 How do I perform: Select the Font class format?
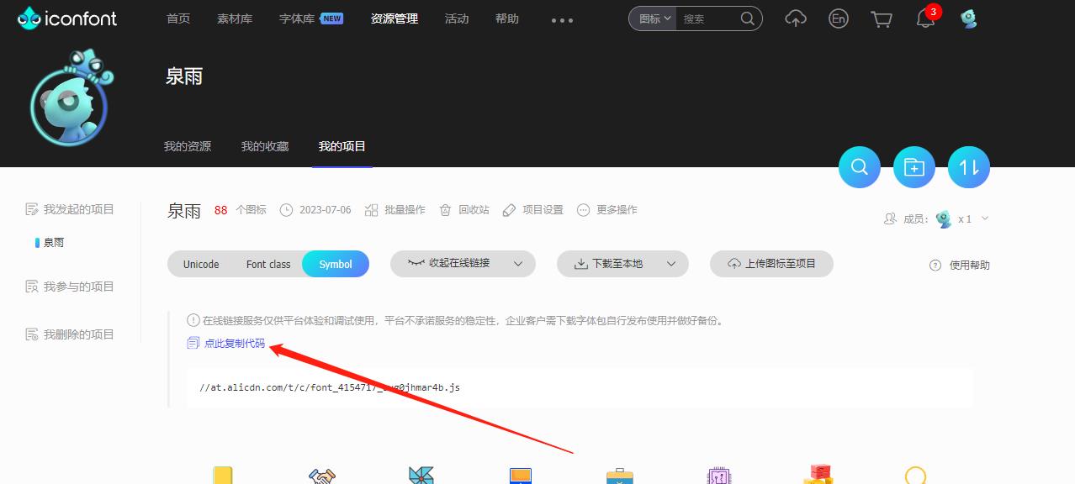coord(267,263)
